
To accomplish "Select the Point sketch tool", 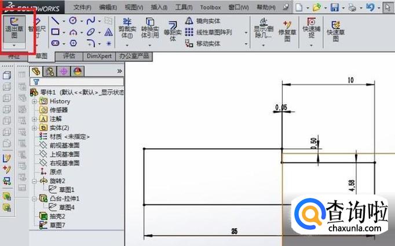I will point(108,43).
